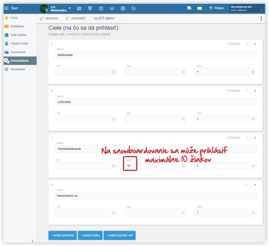Click the shield icon in header
This screenshot has height=246, width=269.
pos(90,8)
